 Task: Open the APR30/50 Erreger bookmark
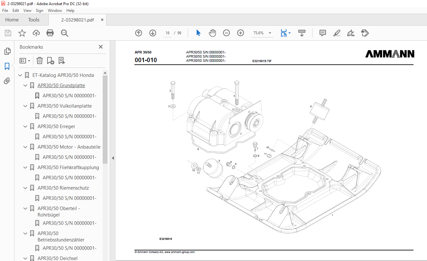56,126
